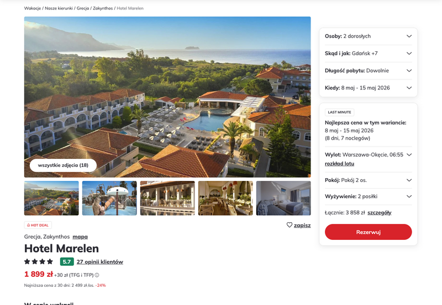The width and height of the screenshot is (442, 305).
Task: Expand the Wylot Warszawa-Okęcie flight options
Action: (409, 155)
